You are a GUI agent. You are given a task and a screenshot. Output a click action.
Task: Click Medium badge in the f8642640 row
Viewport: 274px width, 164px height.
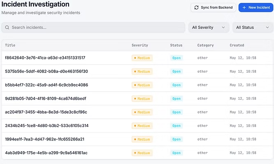click(142, 58)
